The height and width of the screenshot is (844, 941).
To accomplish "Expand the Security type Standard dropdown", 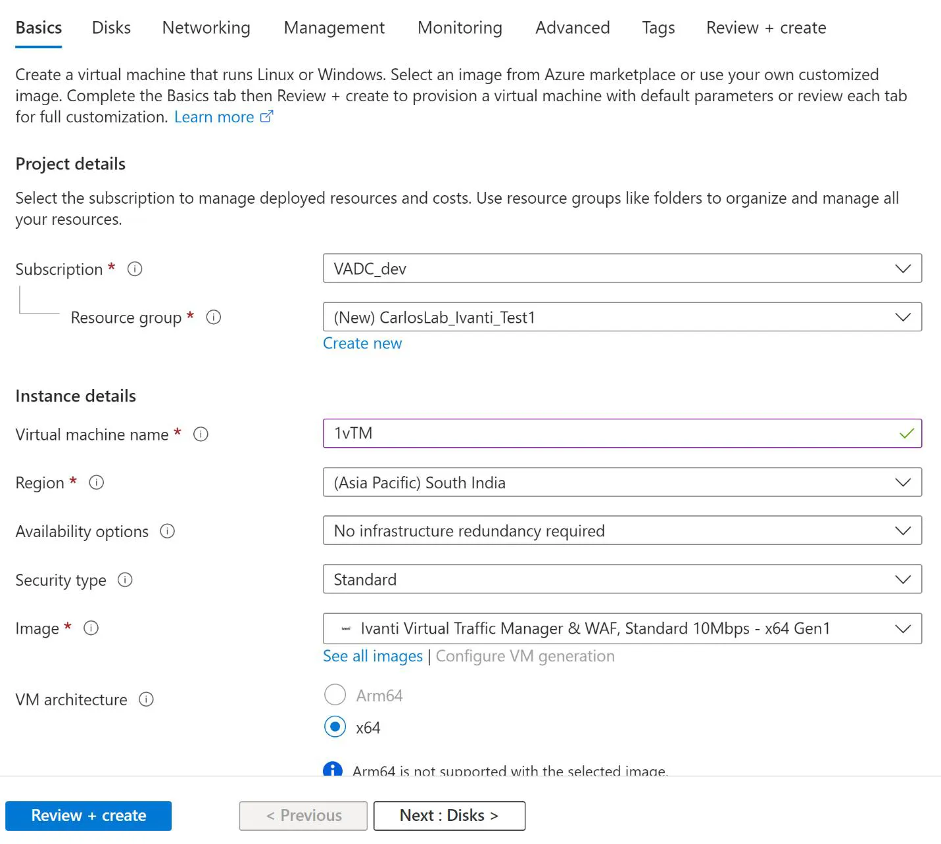I will [x=622, y=579].
